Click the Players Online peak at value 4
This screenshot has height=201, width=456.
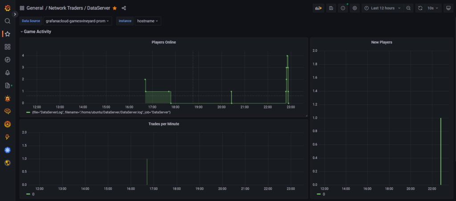(x=287, y=56)
